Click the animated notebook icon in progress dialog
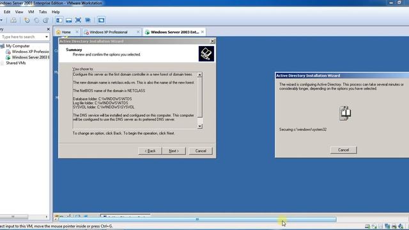The width and height of the screenshot is (409, 230). tap(345, 113)
